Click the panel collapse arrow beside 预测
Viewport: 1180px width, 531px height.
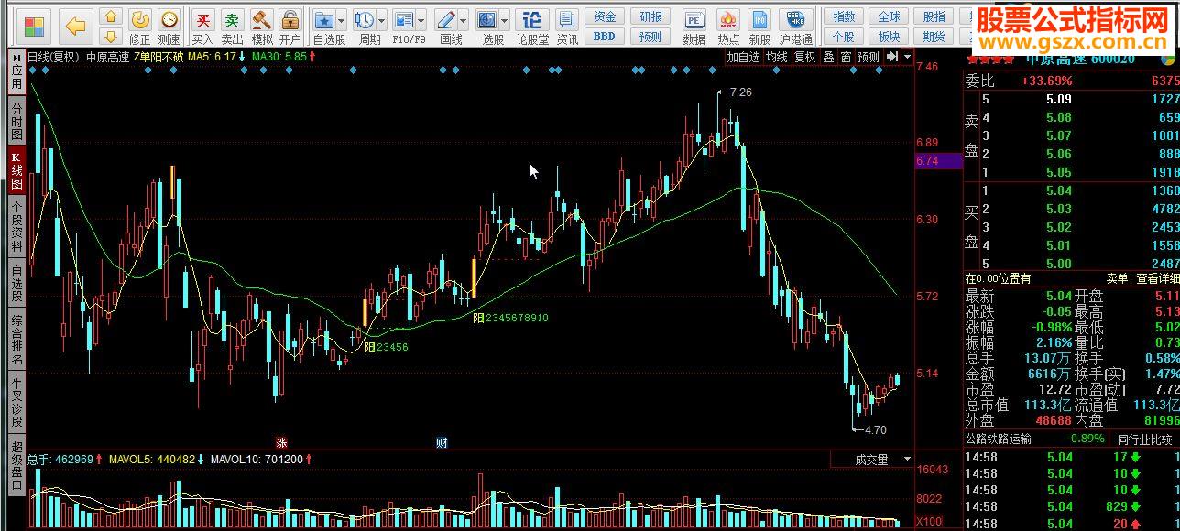click(x=891, y=57)
